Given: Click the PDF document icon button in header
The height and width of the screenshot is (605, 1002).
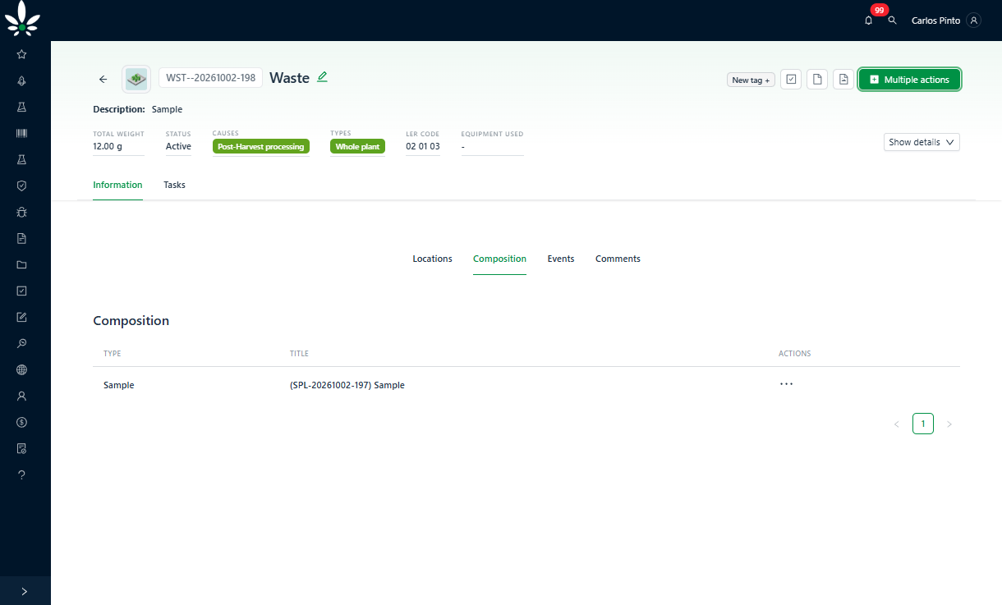Looking at the screenshot, I should pos(843,79).
